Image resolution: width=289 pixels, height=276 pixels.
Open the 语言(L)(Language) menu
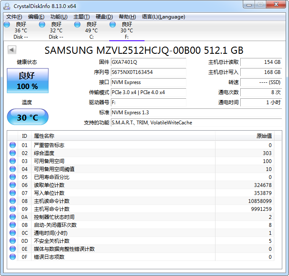point(163,17)
